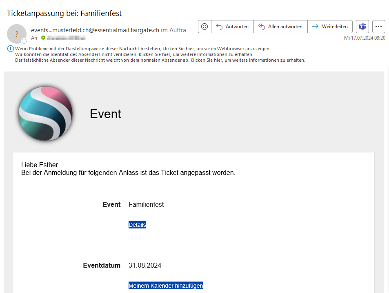Click the sender avatar with question mark

click(17, 34)
